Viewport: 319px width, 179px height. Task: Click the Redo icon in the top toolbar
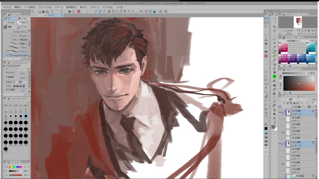click(x=57, y=12)
